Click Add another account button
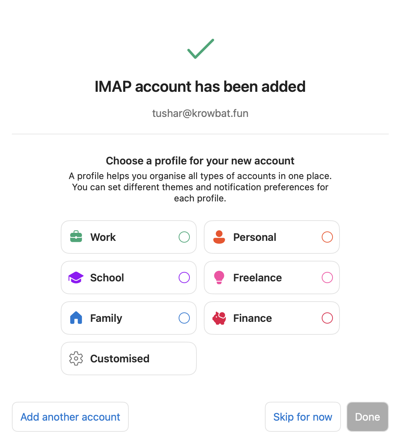This screenshot has width=402, height=444. point(70,417)
